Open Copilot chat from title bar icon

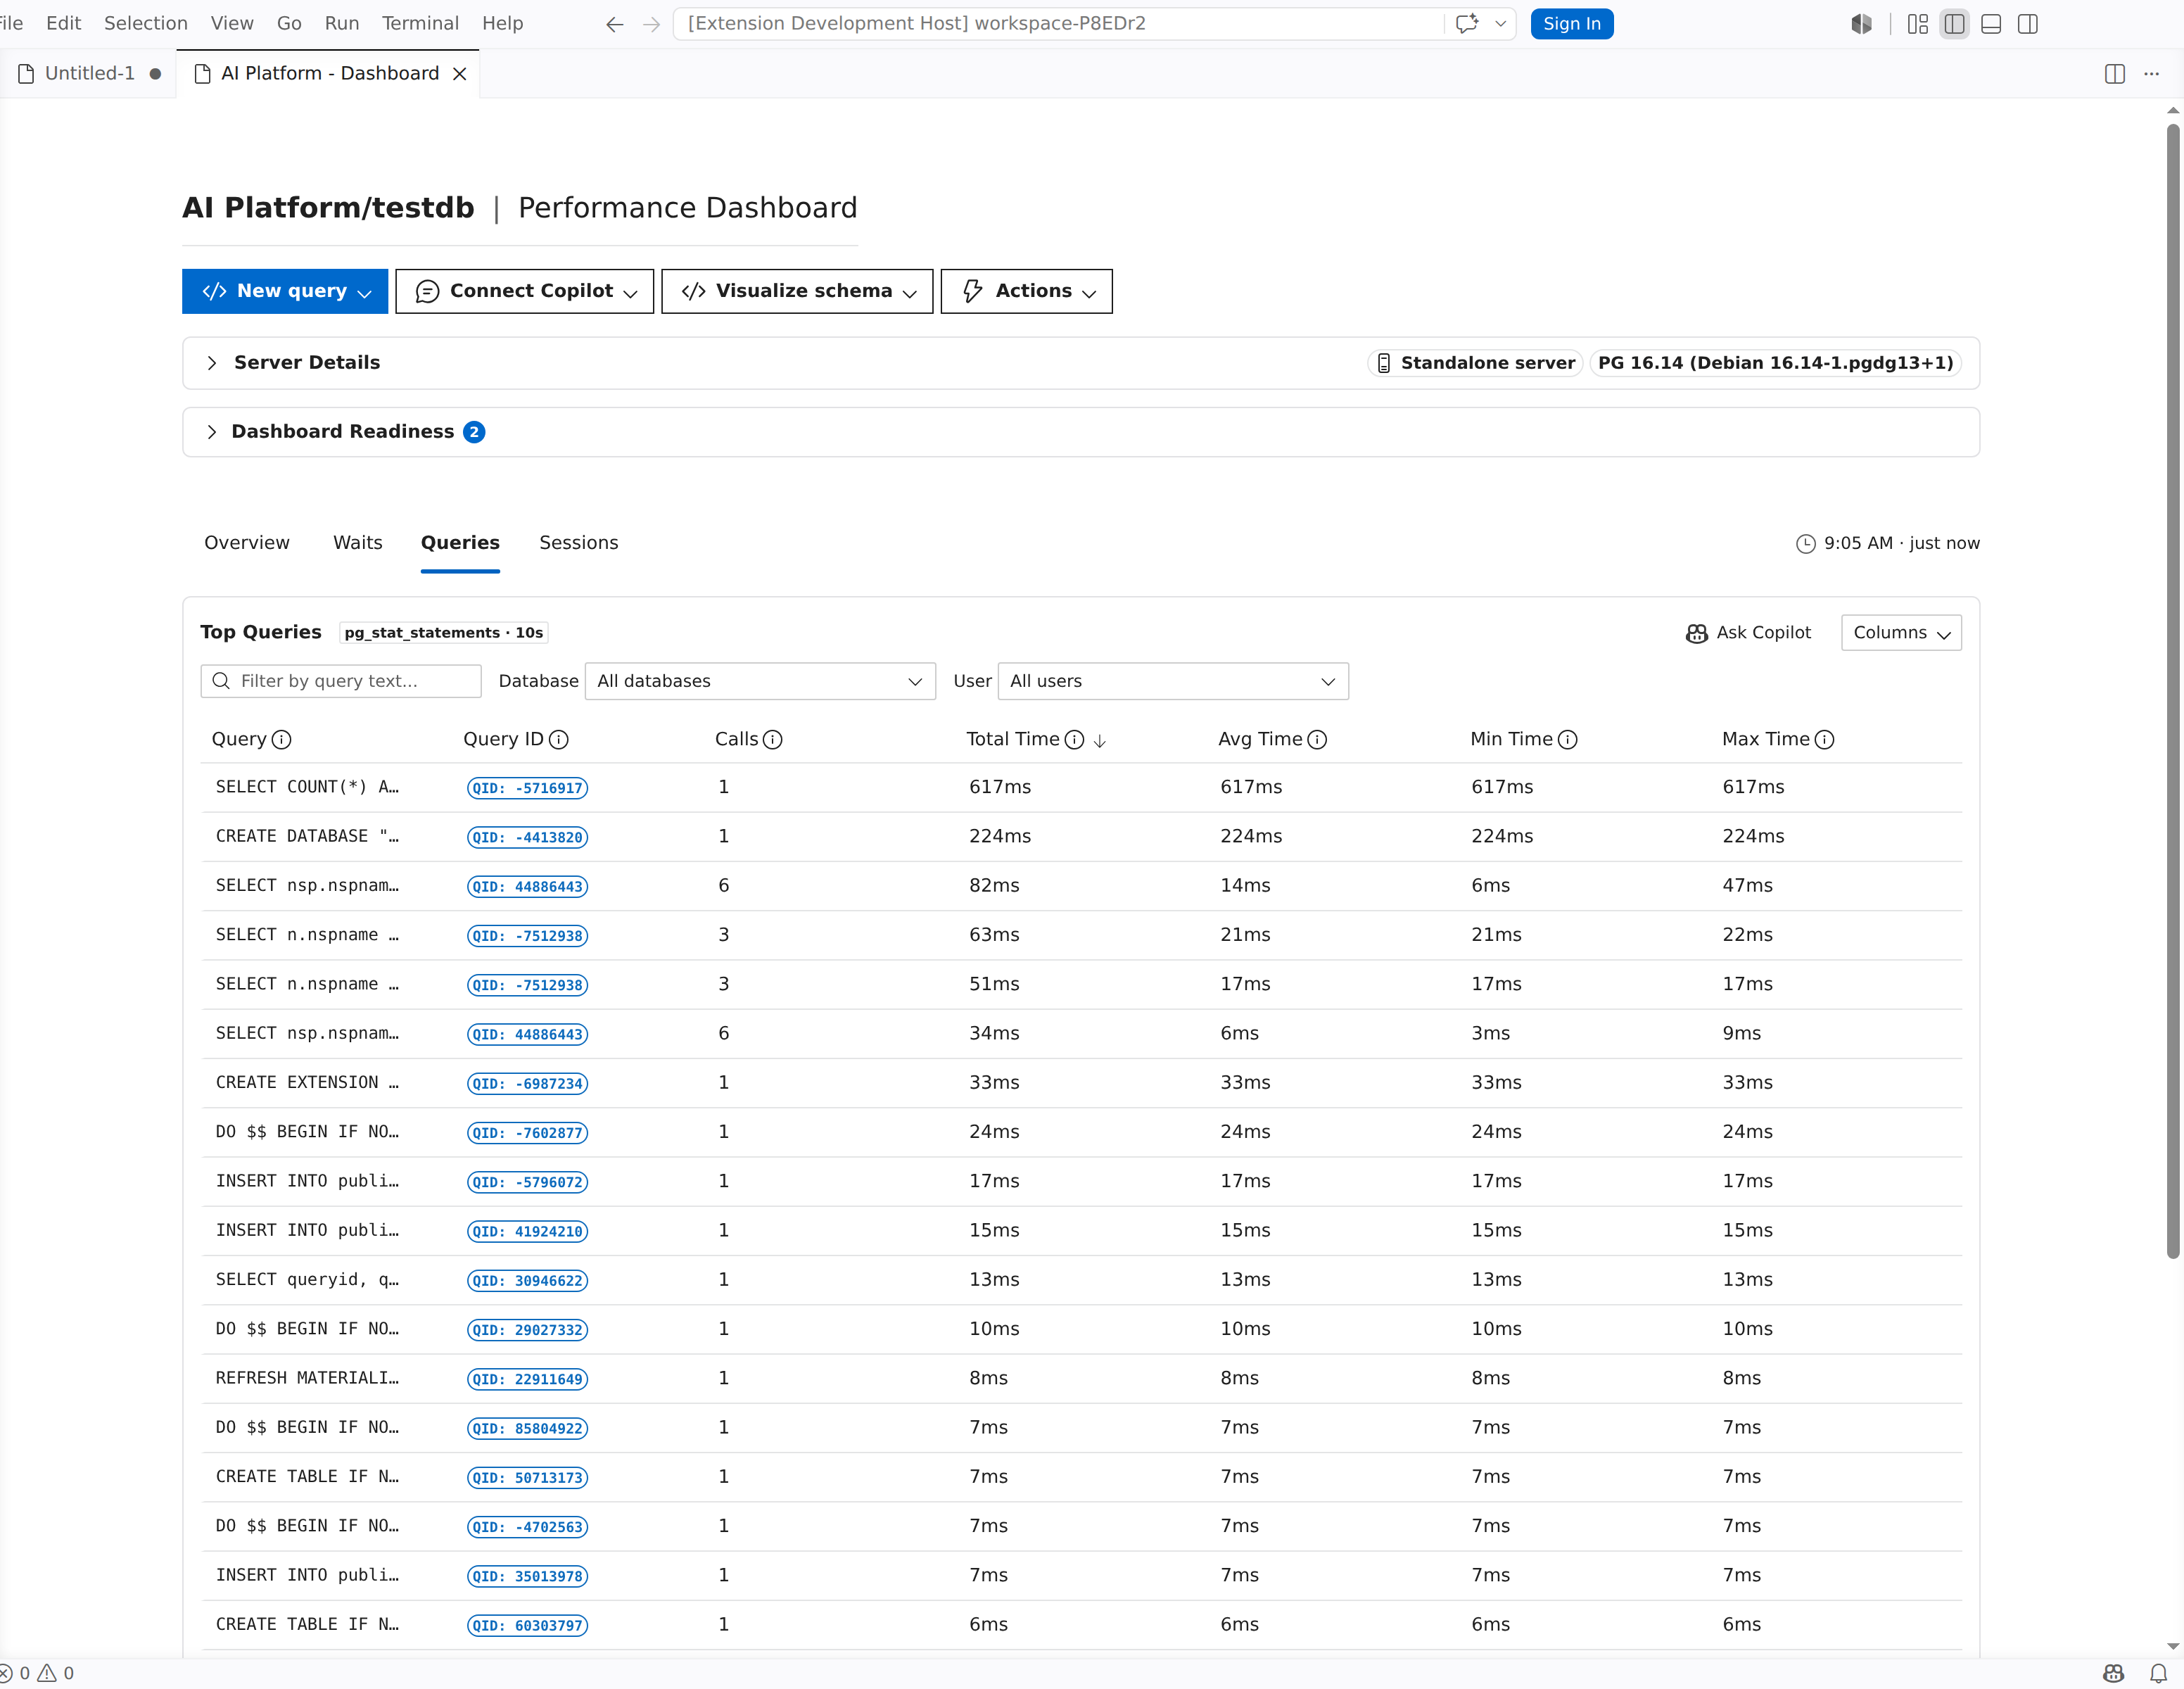(1467, 24)
